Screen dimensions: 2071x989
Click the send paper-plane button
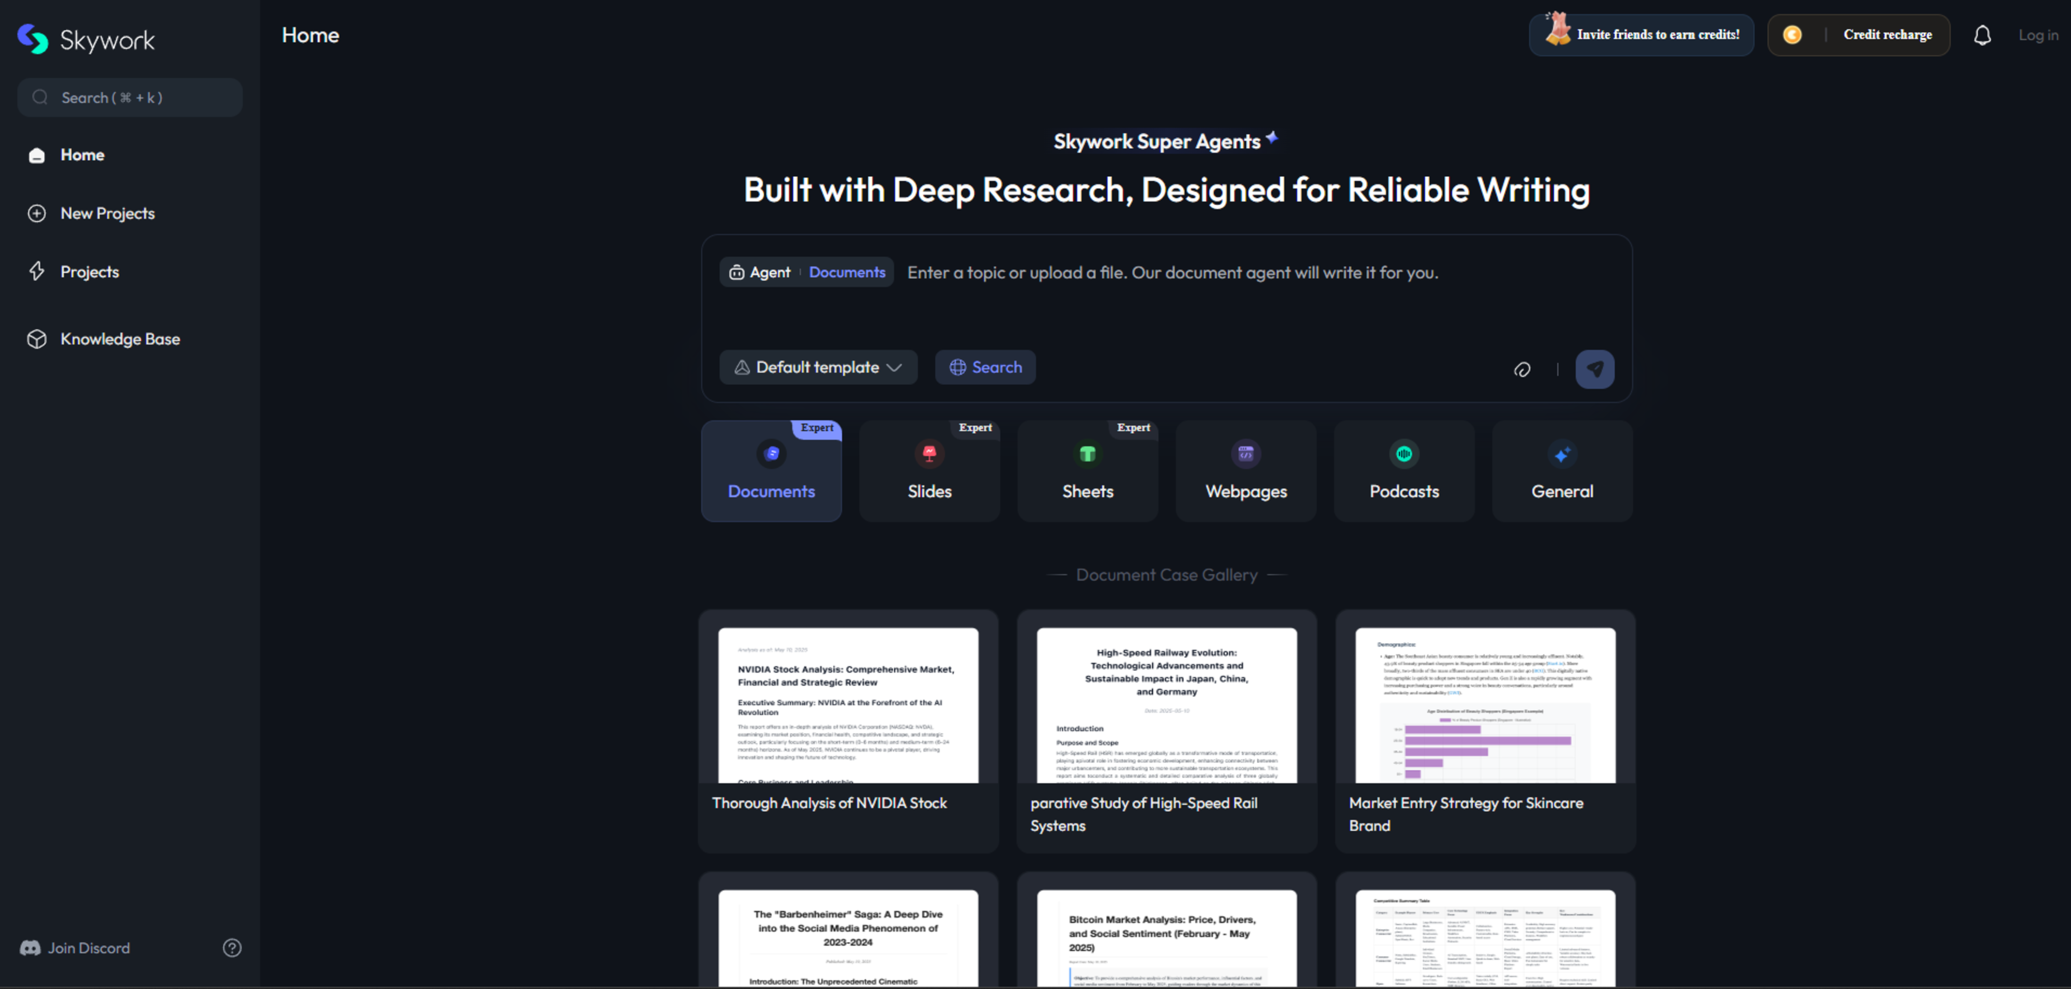(1594, 369)
